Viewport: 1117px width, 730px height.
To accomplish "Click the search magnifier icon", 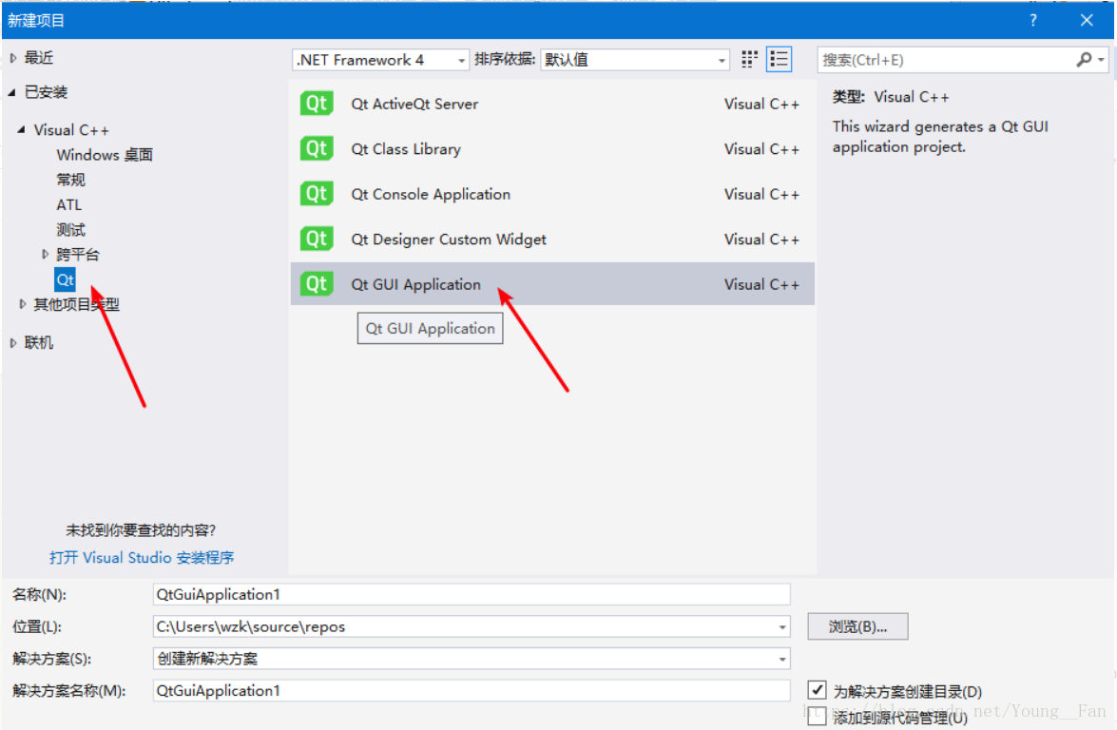I will (1084, 60).
